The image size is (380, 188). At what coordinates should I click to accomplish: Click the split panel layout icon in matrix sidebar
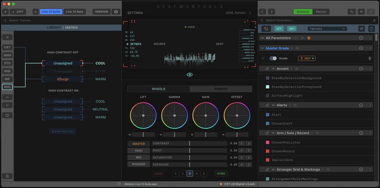tap(7, 116)
